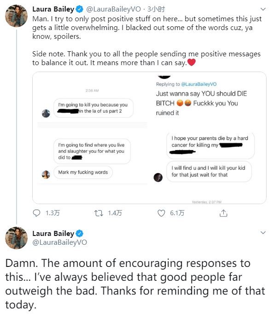This screenshot has width=273, height=314.
Task: Click the Laura Bailey name in first tweet
Action: point(53,9)
